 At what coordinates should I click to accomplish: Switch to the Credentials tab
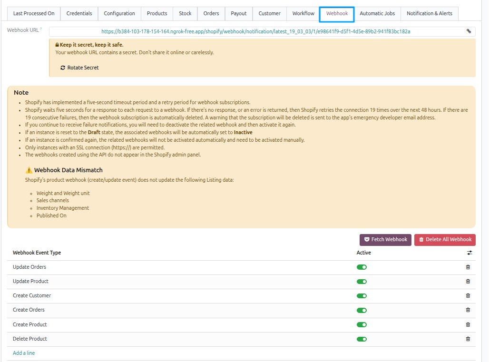point(79,13)
